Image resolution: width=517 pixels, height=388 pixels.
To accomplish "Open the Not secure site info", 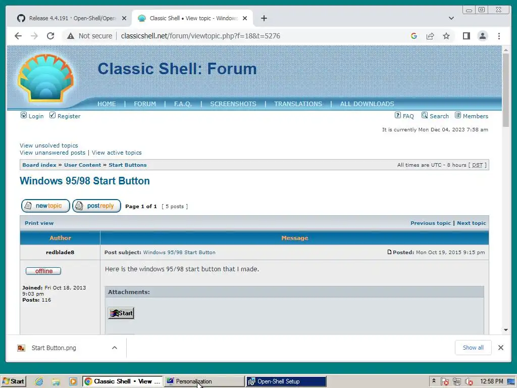I will coord(89,36).
